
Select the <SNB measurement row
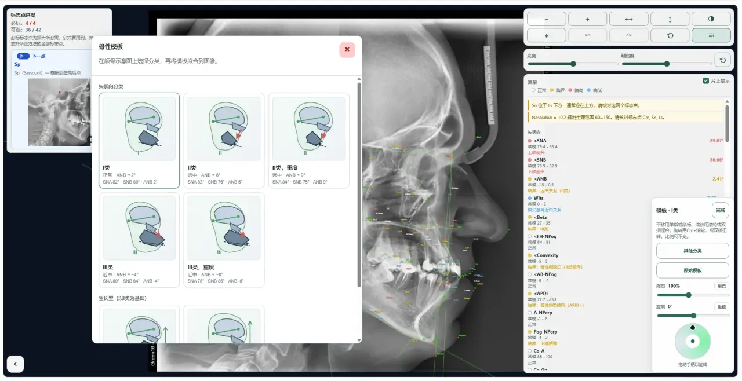pos(625,166)
